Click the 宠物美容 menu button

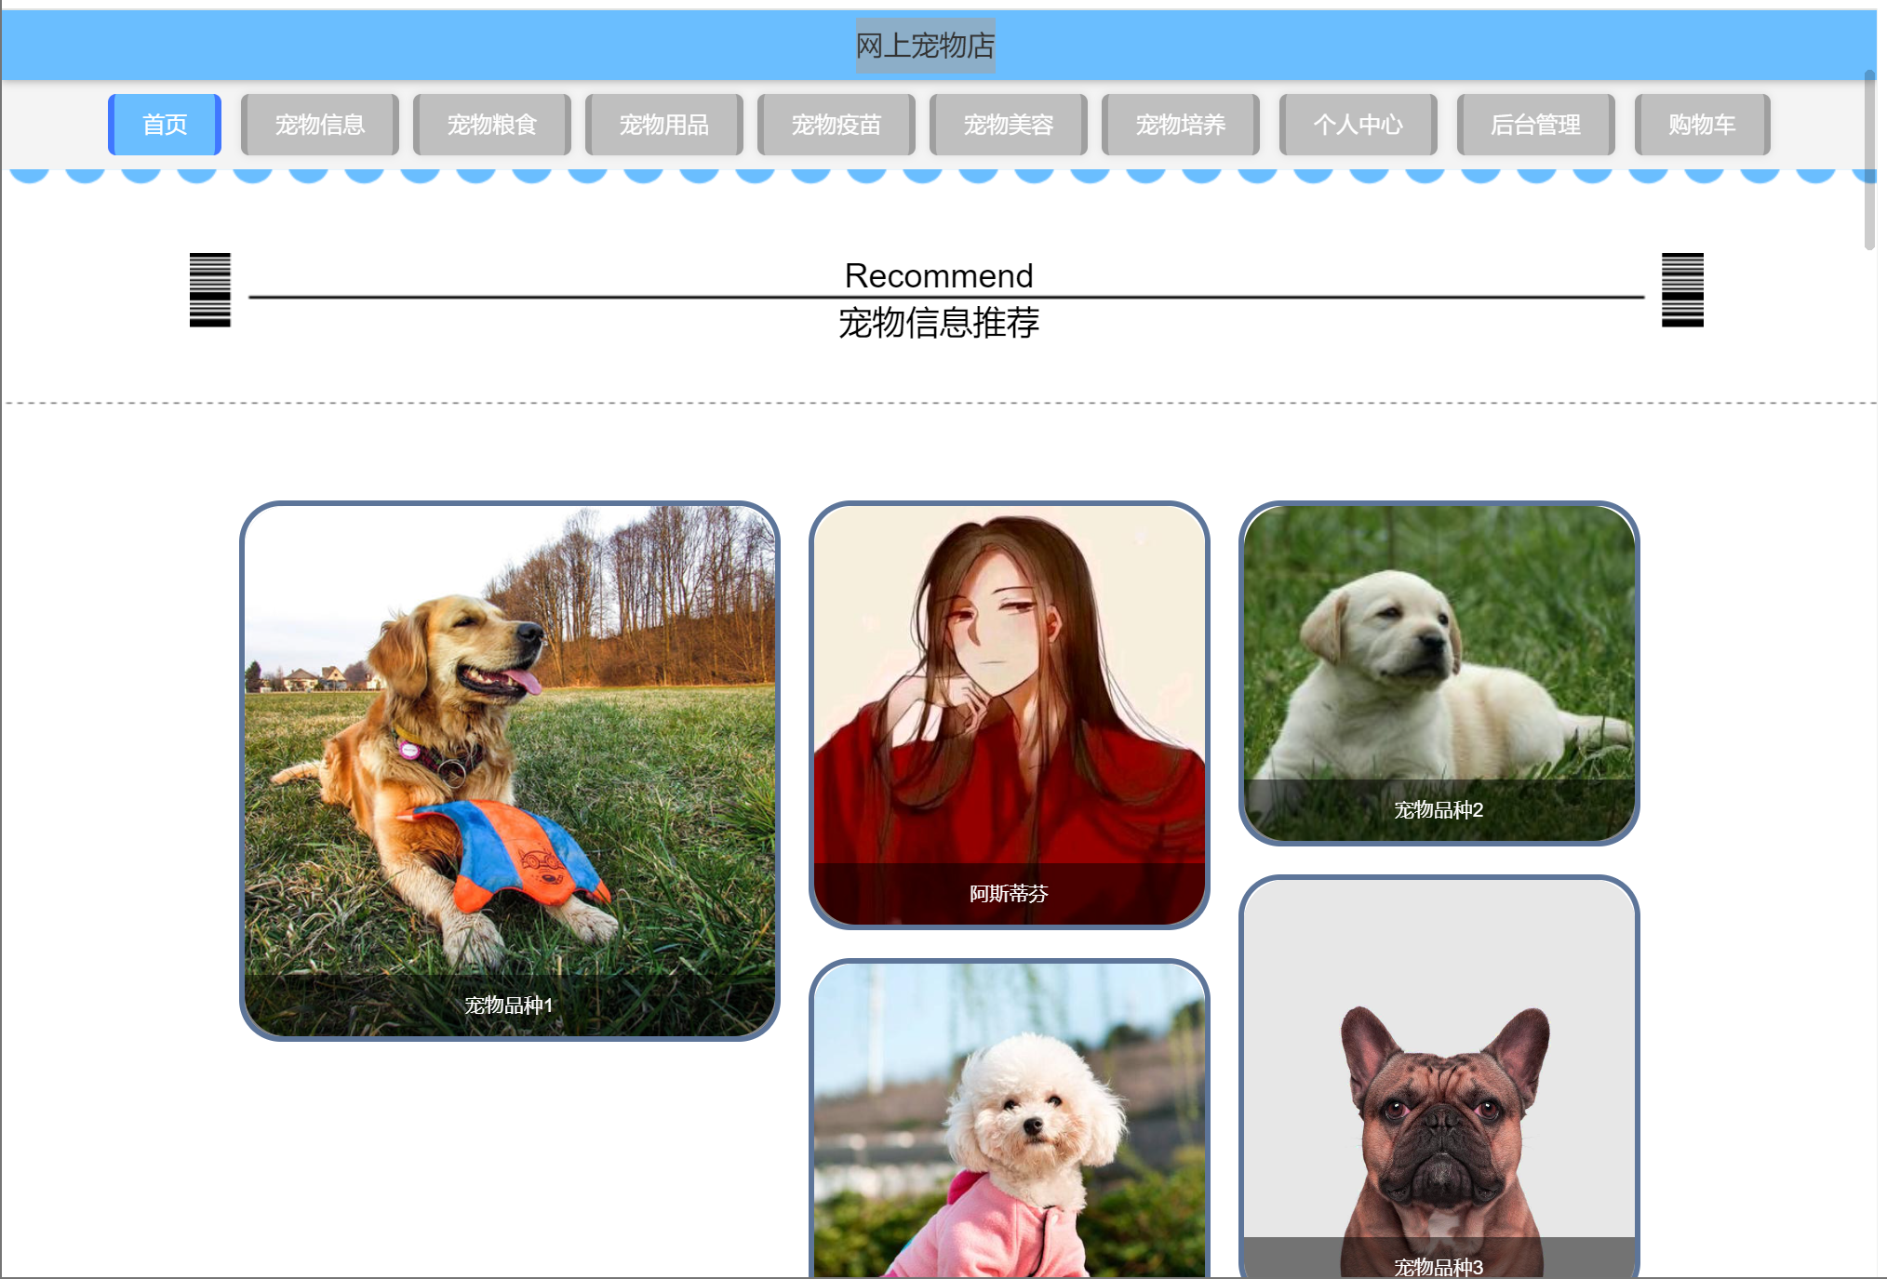[x=1008, y=125]
